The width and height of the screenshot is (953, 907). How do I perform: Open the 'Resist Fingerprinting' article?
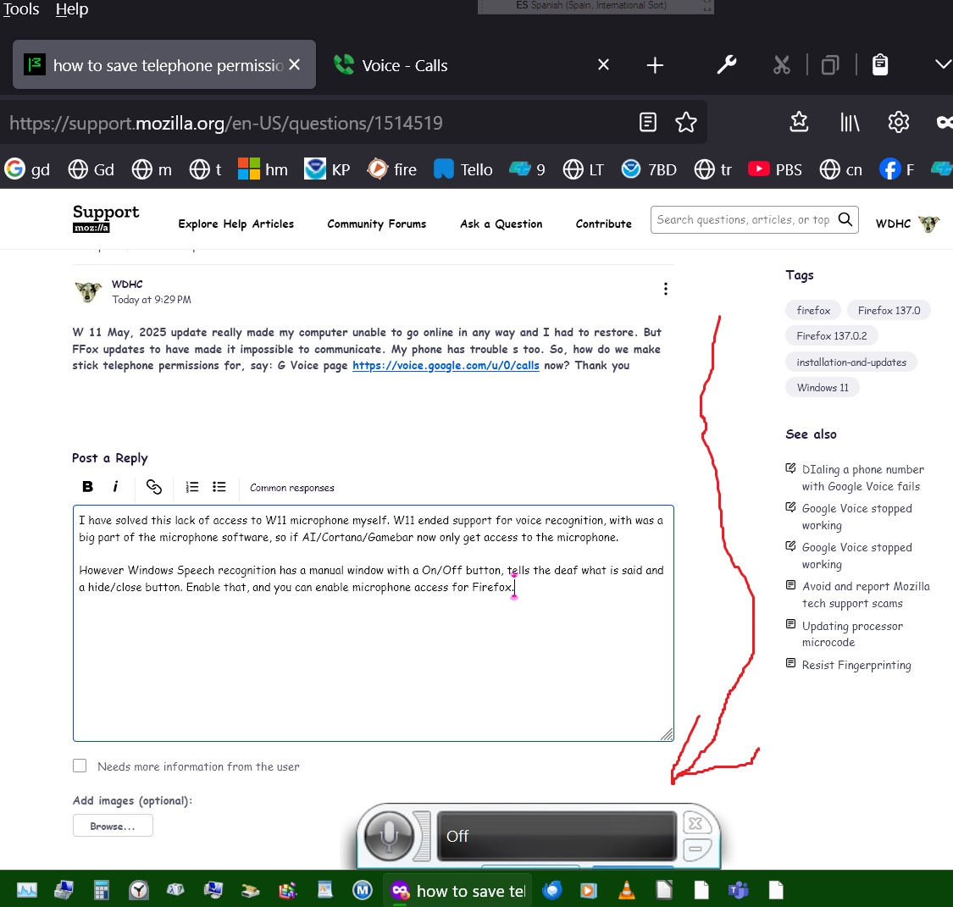coord(856,665)
